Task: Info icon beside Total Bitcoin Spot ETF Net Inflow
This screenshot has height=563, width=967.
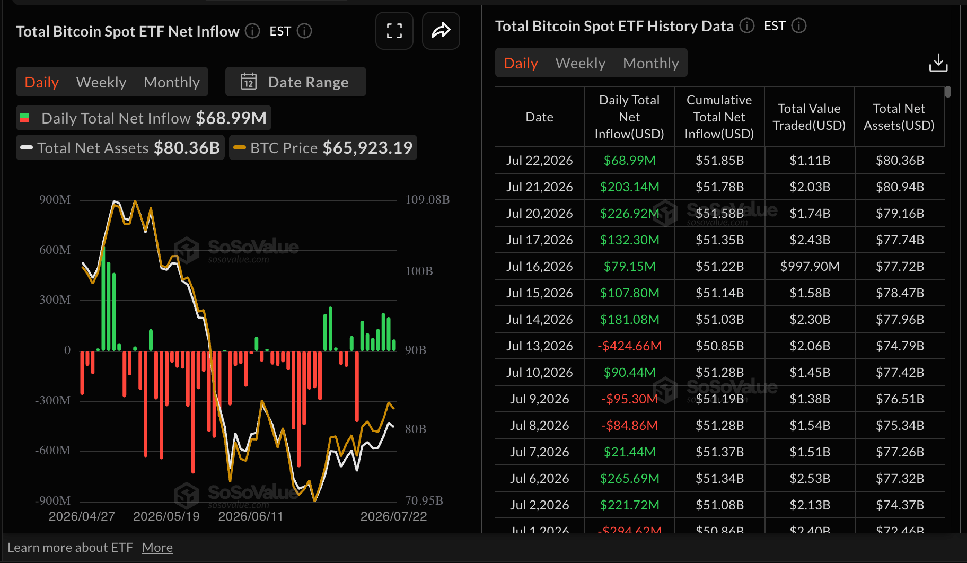Action: pos(252,31)
